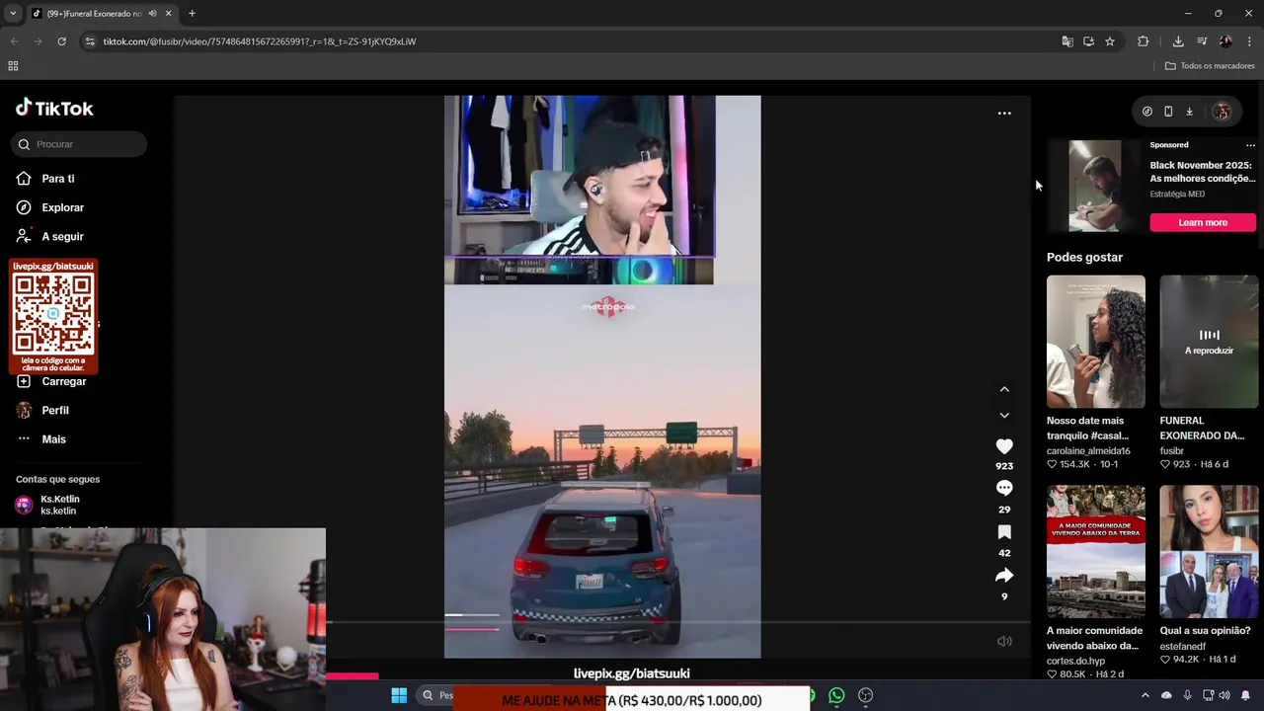Screen dimensions: 1264x711
Task: Go to previous video with up chevron
Action: [x=1004, y=389]
